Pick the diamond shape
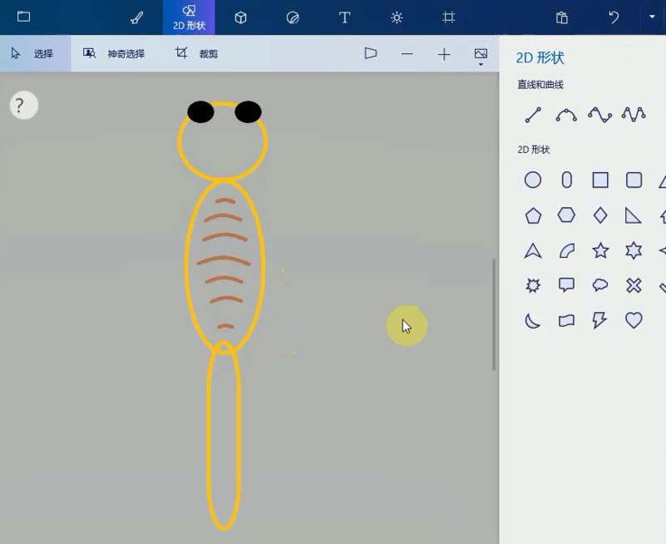 pyautogui.click(x=599, y=215)
